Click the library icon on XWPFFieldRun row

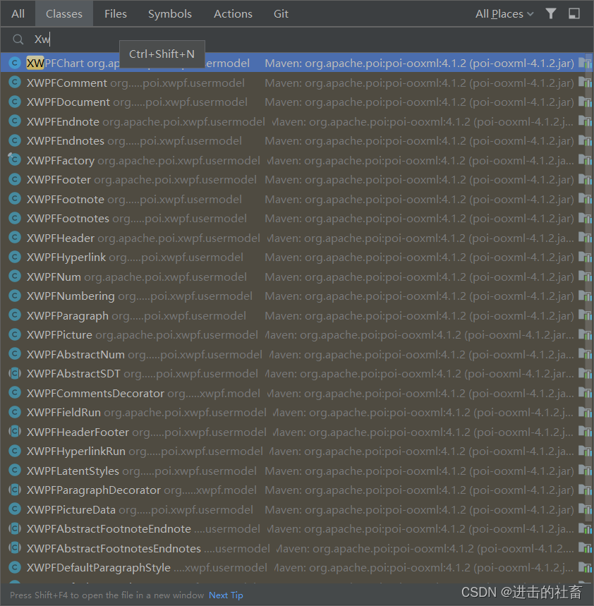(585, 413)
